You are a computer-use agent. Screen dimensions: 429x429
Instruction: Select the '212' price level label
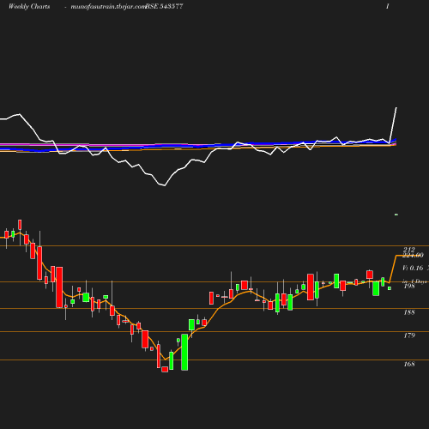(408, 250)
